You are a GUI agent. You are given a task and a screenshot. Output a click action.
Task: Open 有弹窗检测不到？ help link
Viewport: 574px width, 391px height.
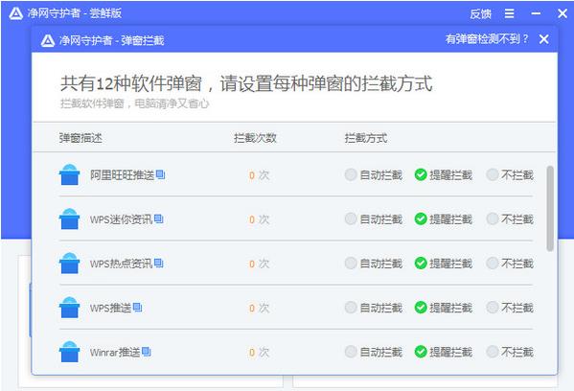pyautogui.click(x=487, y=38)
